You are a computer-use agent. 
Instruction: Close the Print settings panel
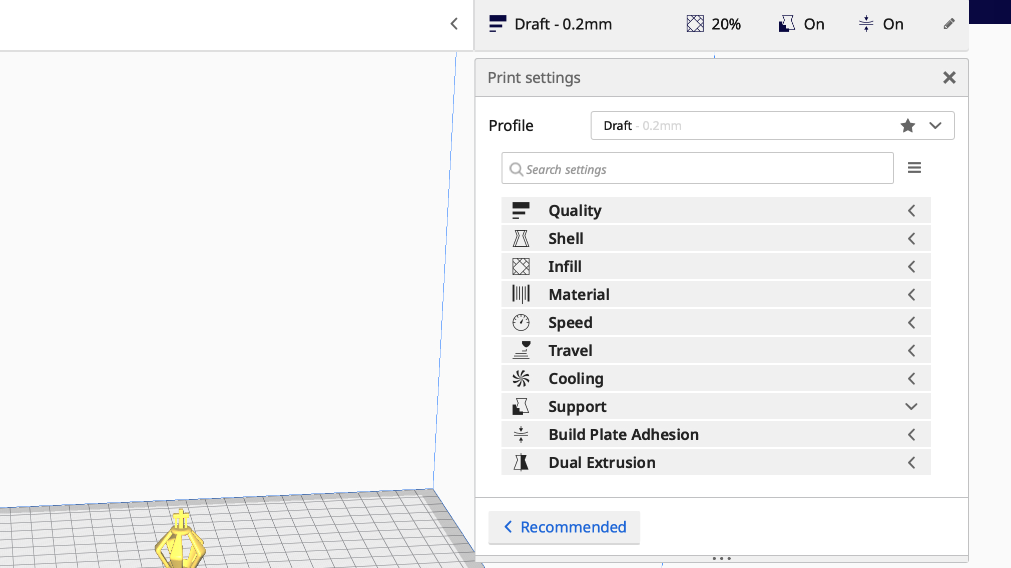coord(949,77)
